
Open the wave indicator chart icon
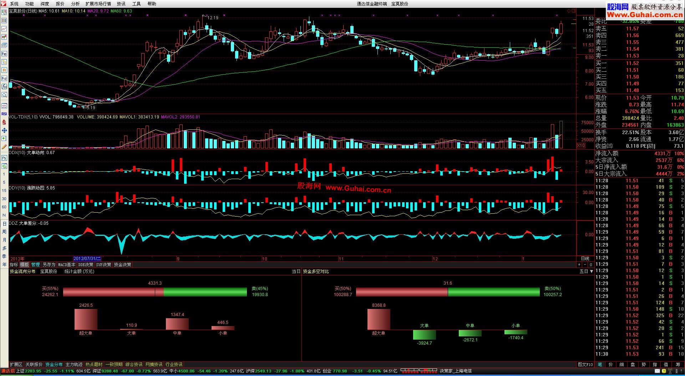(4, 106)
